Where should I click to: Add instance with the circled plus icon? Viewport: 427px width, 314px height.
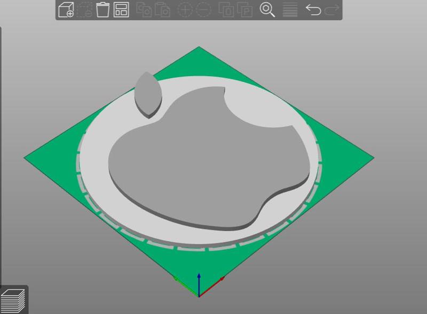(185, 10)
